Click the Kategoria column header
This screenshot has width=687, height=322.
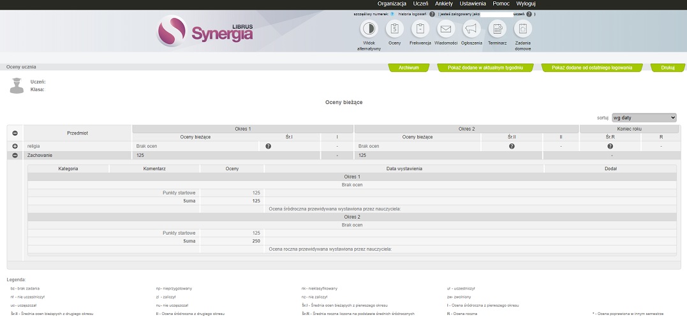(68, 169)
